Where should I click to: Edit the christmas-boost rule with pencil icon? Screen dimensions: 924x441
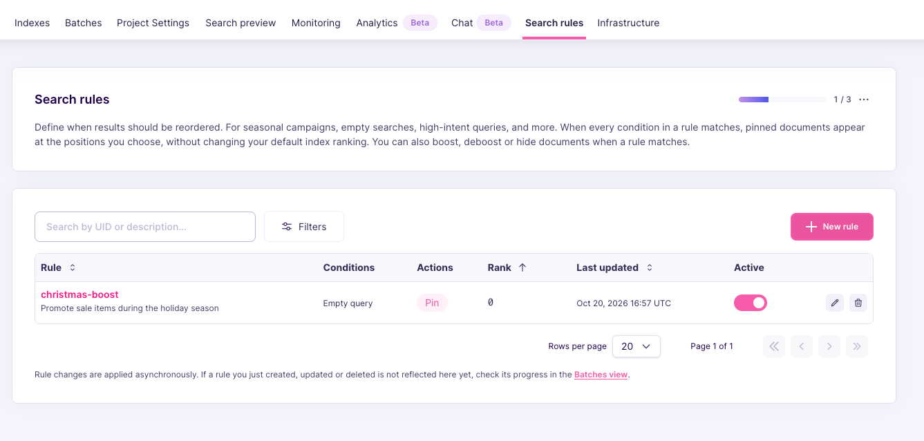835,303
